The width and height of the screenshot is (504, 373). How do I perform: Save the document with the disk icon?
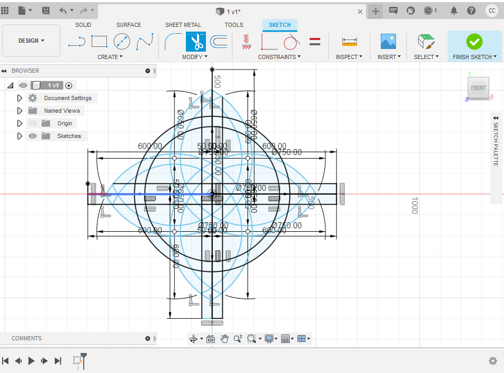tap(46, 11)
